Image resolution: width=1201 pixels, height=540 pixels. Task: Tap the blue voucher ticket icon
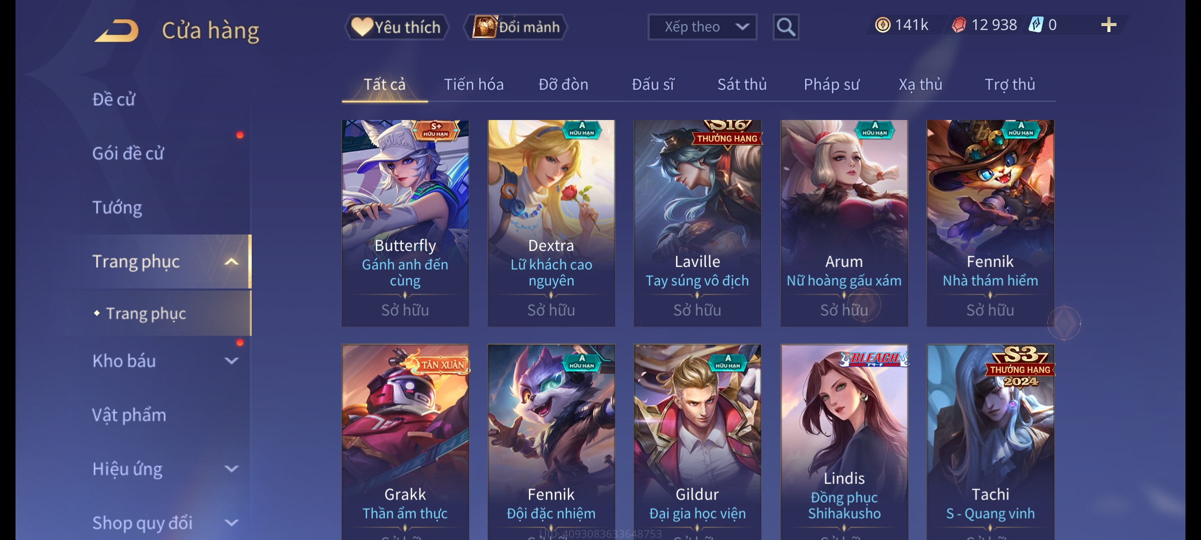click(1035, 25)
